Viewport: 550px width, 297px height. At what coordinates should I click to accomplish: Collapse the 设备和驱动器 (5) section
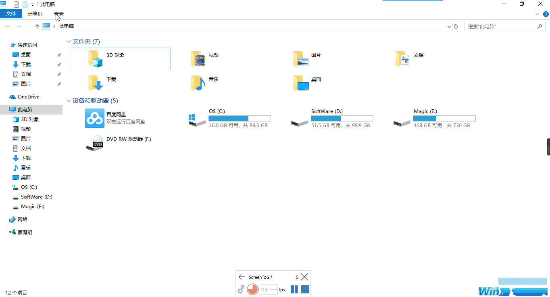tap(68, 101)
